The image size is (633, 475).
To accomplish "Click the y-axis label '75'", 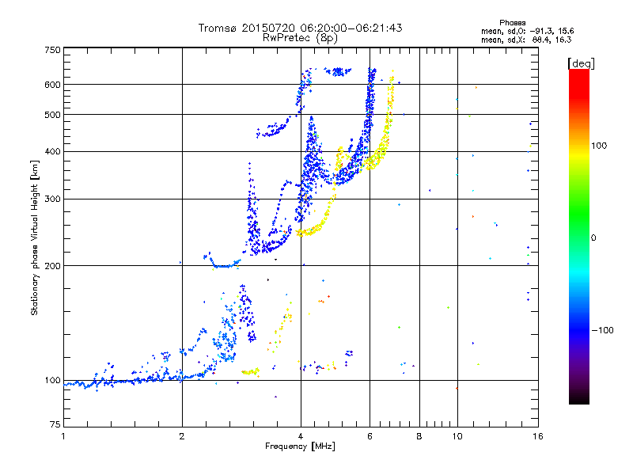I will 55,424.
